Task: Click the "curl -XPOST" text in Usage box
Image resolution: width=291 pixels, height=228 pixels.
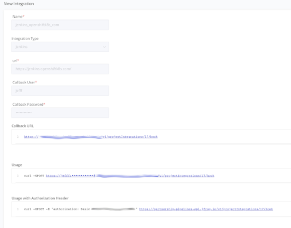Action: coord(34,176)
